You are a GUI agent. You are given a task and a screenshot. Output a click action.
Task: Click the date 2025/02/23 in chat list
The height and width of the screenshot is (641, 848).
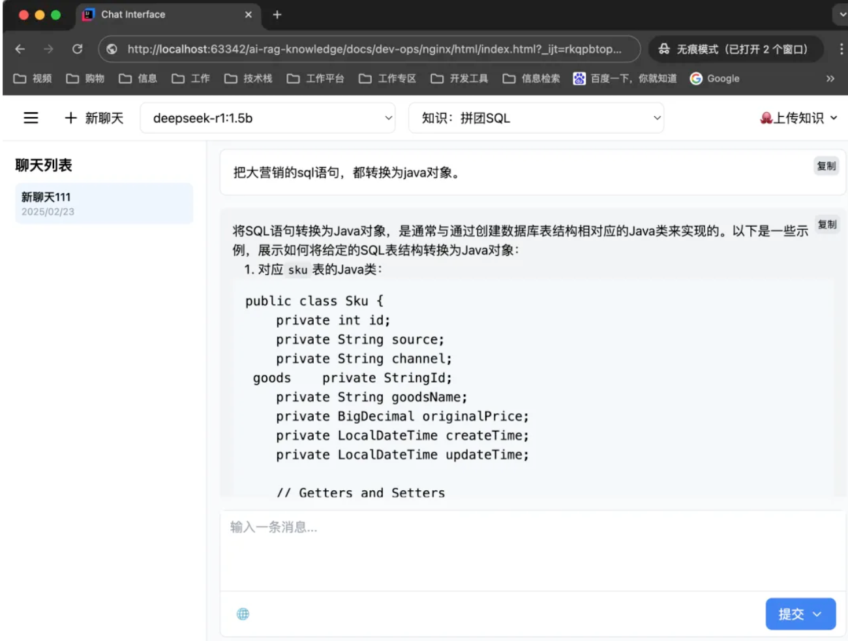(48, 212)
